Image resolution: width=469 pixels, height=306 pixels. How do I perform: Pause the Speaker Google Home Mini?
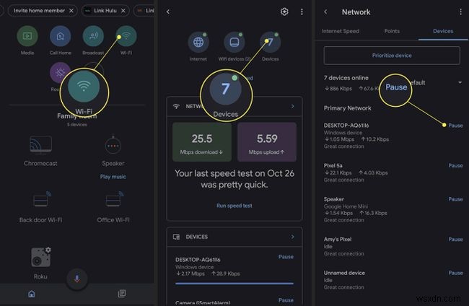(455, 199)
